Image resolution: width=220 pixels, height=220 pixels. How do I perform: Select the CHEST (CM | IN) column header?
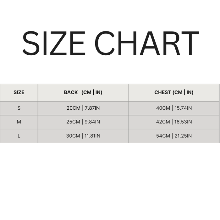pyautogui.click(x=174, y=92)
